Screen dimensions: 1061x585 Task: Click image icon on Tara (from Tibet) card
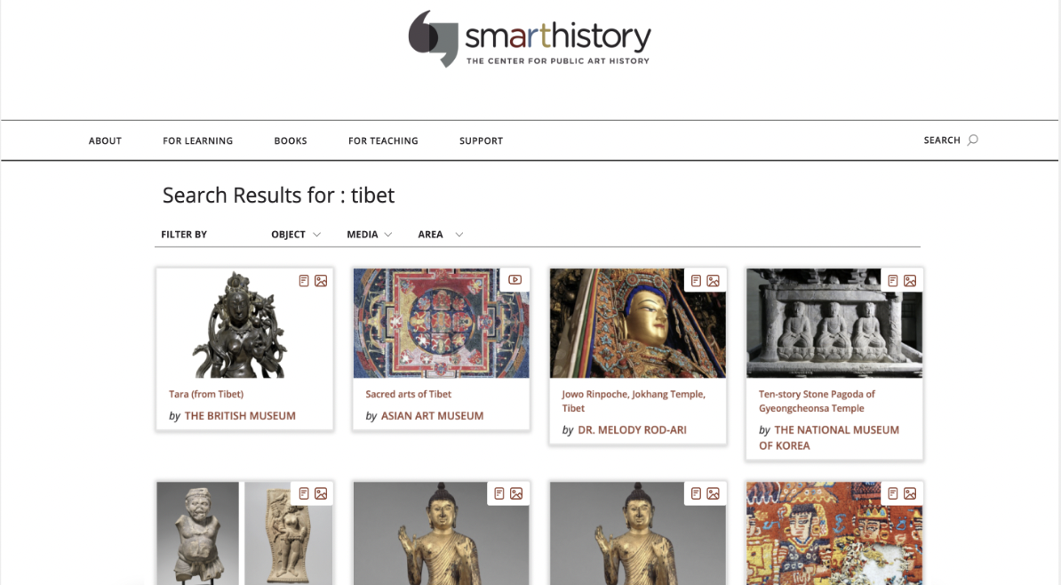321,280
